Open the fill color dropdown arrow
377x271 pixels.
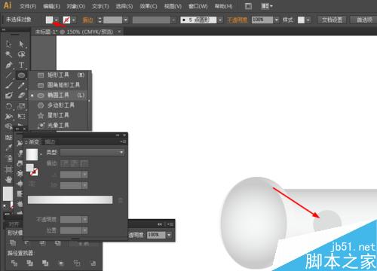(x=57, y=20)
